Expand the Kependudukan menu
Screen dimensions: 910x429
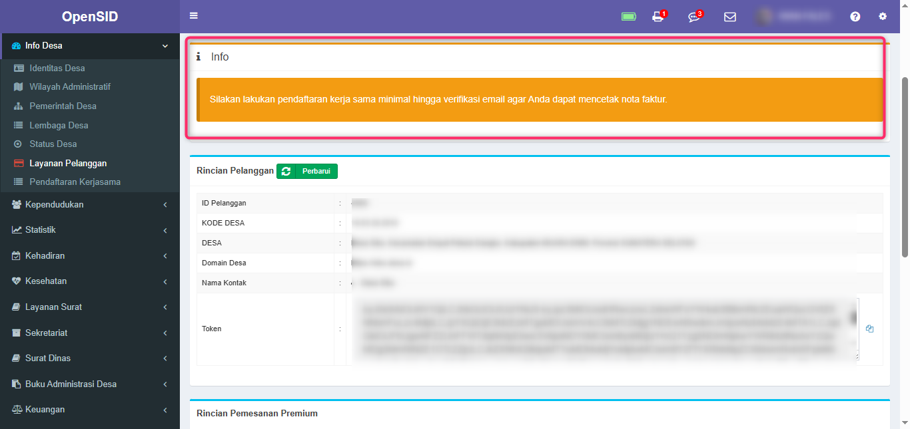(x=90, y=205)
